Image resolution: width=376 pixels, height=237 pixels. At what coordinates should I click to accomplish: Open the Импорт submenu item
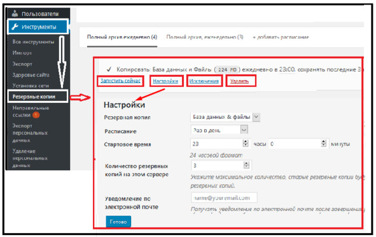tap(22, 53)
